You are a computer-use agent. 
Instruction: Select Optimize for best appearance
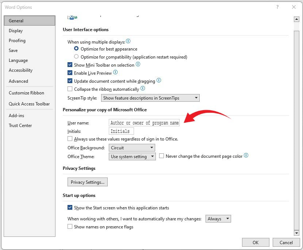click(76, 48)
